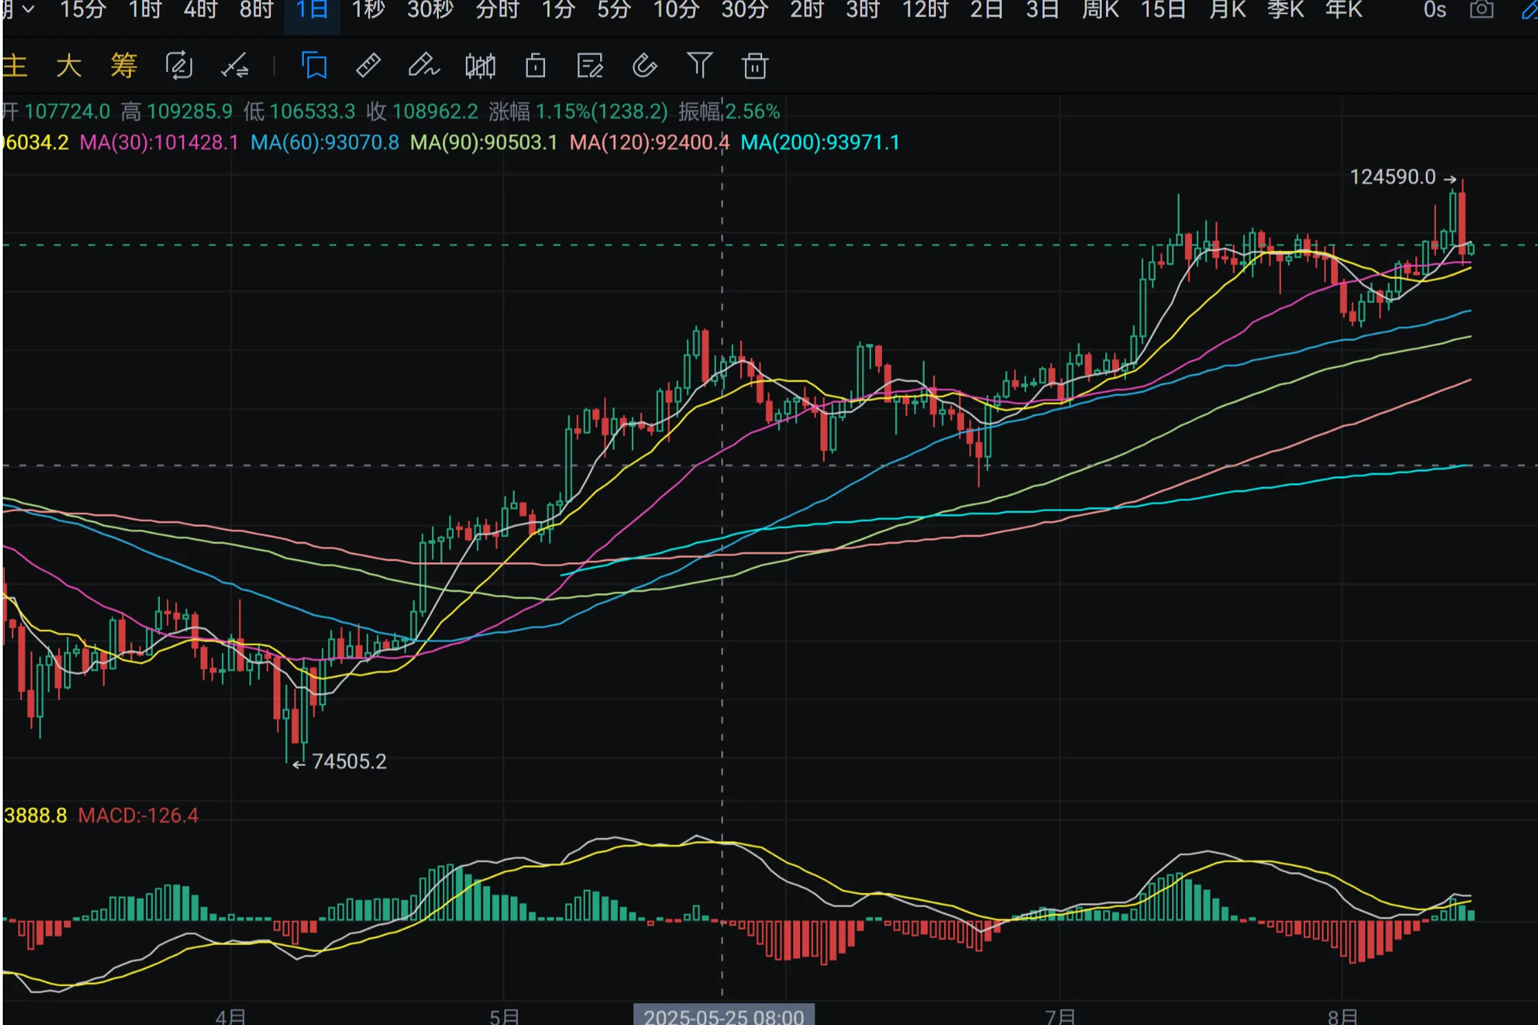This screenshot has width=1538, height=1025.
Task: Select the 3日 timeframe
Action: 1043,10
